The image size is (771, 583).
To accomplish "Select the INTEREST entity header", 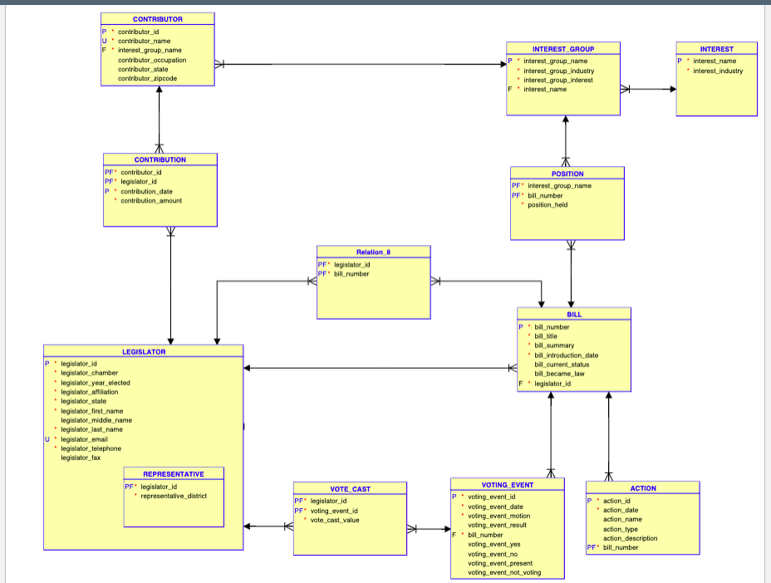I will [716, 49].
